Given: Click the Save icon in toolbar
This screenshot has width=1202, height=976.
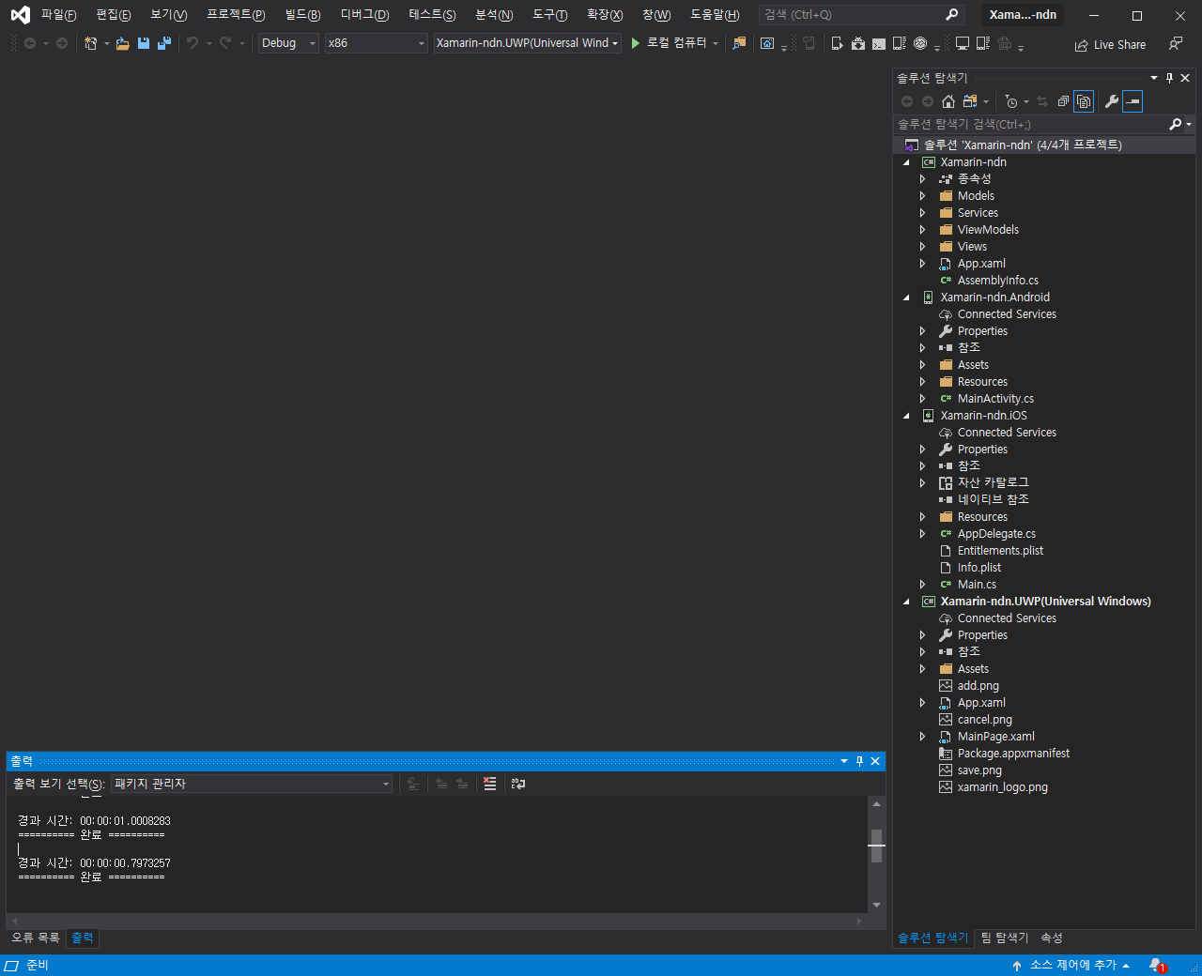Looking at the screenshot, I should tap(144, 43).
